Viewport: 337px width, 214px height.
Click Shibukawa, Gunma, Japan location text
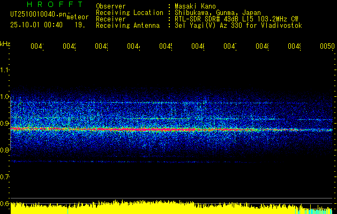(x=218, y=13)
